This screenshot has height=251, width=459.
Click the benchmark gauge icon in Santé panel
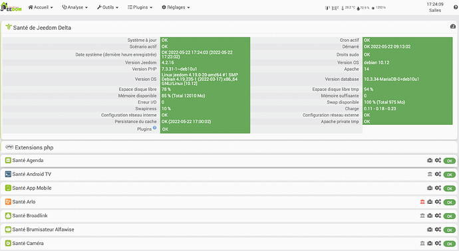point(453,27)
